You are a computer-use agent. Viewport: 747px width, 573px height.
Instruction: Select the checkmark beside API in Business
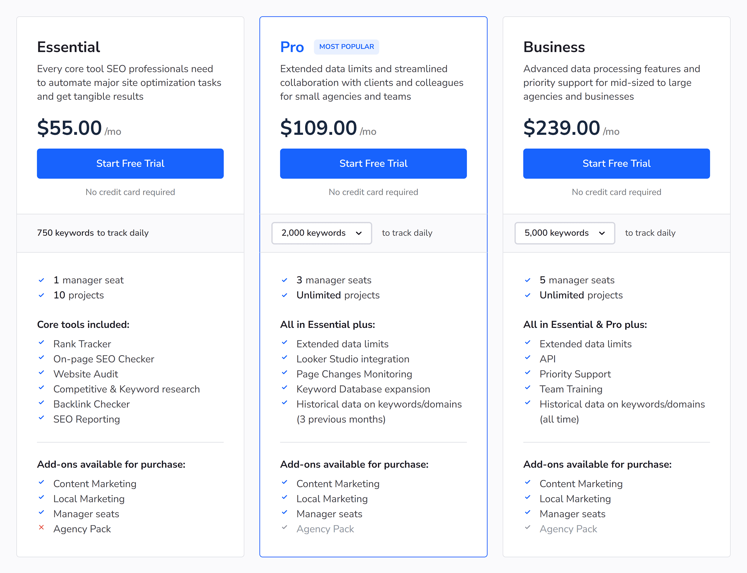(528, 358)
